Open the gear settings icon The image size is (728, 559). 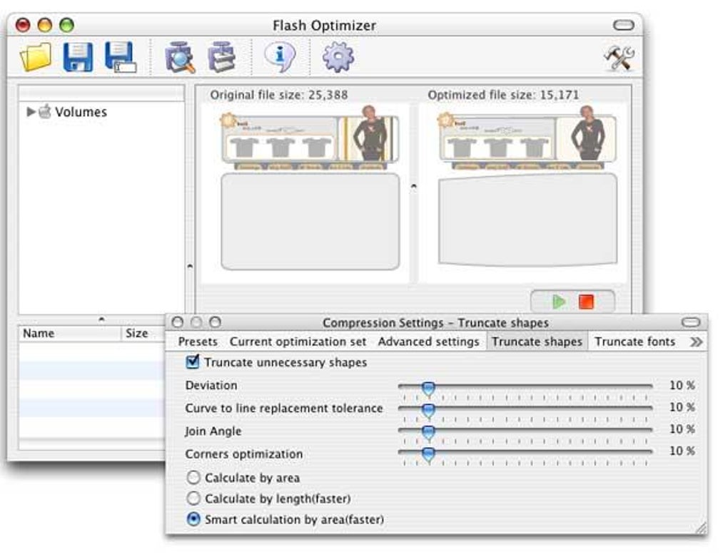coord(338,57)
